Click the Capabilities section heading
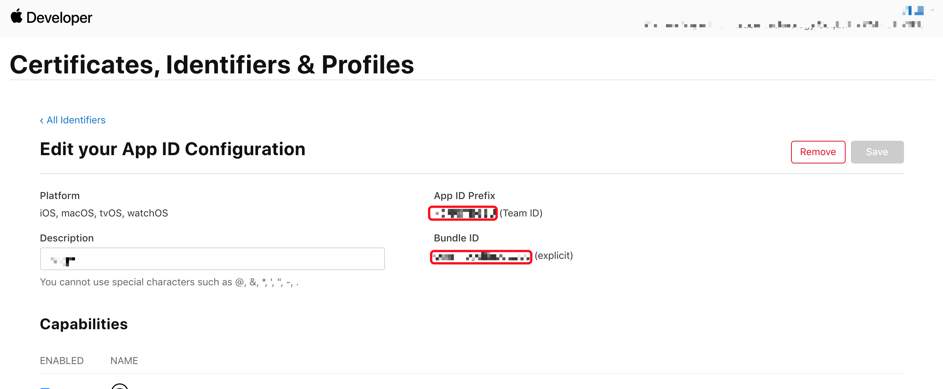The width and height of the screenshot is (943, 389). pos(84,324)
